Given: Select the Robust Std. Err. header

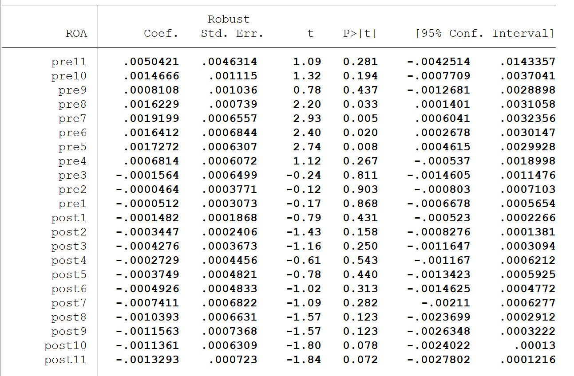Looking at the screenshot, I should [232, 27].
